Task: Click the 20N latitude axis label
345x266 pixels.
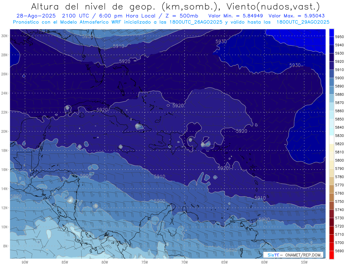Action: click(x=4, y=131)
